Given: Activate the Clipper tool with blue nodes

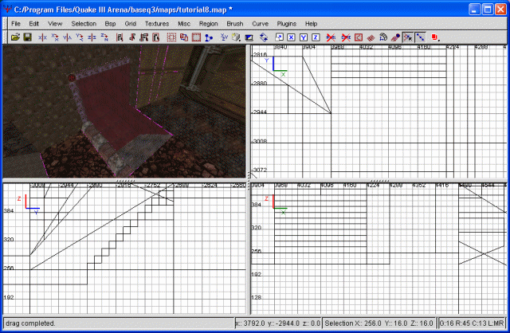Looking at the screenshot, I should 209,37.
